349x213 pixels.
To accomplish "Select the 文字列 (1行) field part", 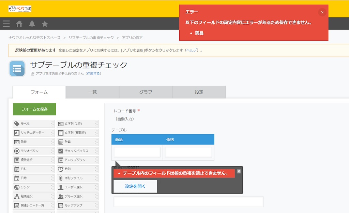I will pyautogui.click(x=77, y=124).
